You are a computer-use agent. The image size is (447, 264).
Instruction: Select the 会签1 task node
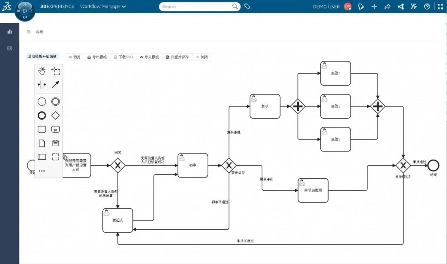(x=336, y=73)
